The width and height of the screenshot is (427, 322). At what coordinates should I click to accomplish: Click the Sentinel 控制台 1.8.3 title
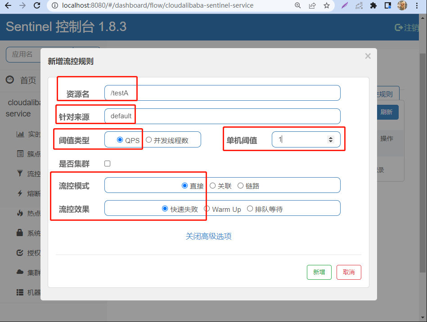[66, 27]
